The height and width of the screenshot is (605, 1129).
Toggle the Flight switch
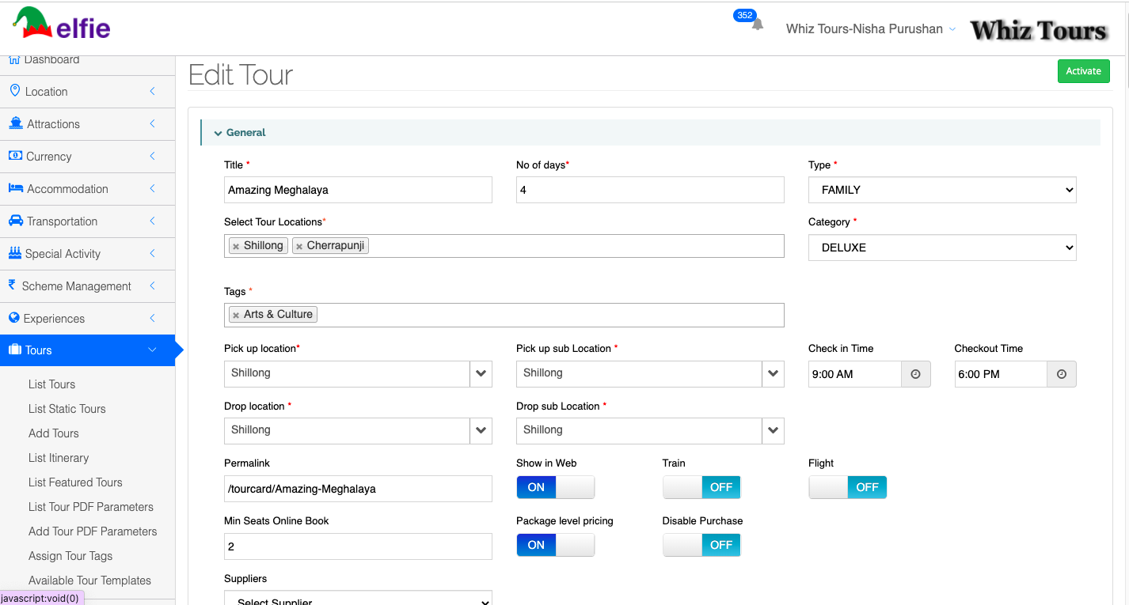[x=847, y=487]
